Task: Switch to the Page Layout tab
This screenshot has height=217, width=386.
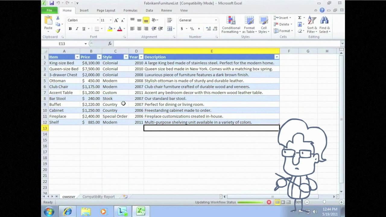Action: click(x=106, y=10)
